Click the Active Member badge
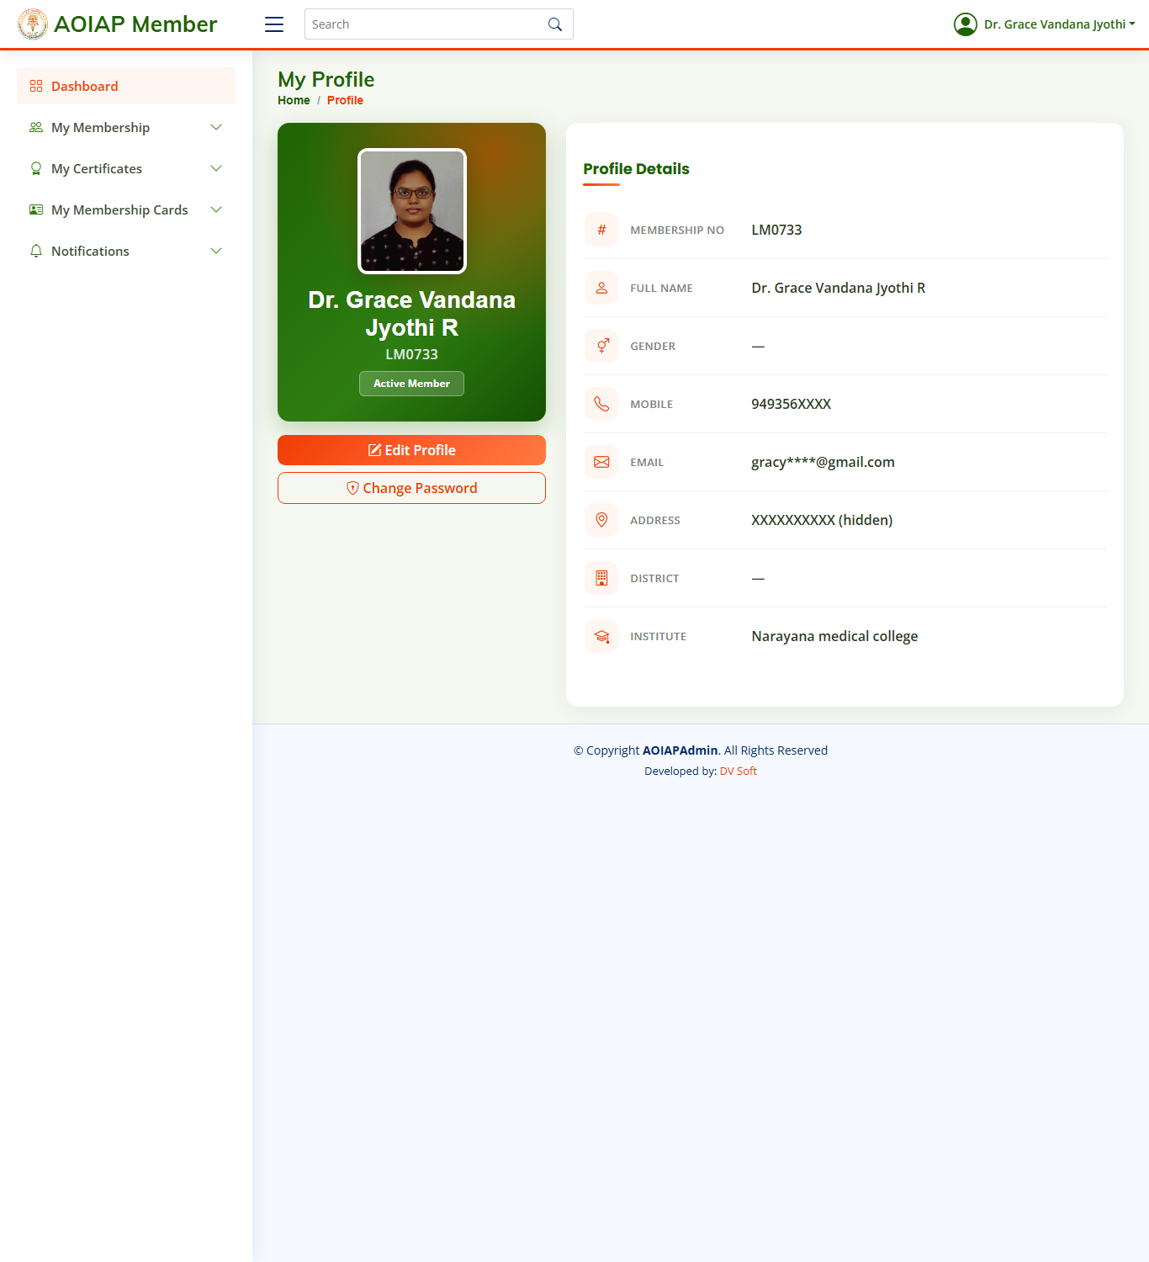The width and height of the screenshot is (1149, 1262). (x=411, y=384)
